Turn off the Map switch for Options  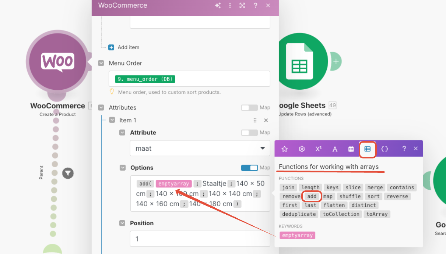coord(249,168)
